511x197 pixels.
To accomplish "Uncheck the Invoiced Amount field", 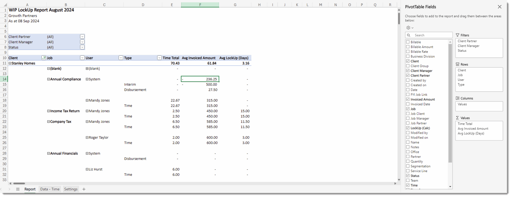I will (408, 99).
